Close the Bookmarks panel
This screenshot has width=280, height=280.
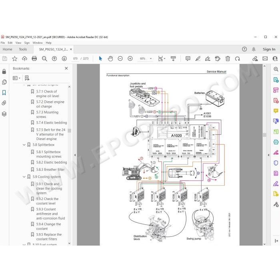click(x=66, y=68)
